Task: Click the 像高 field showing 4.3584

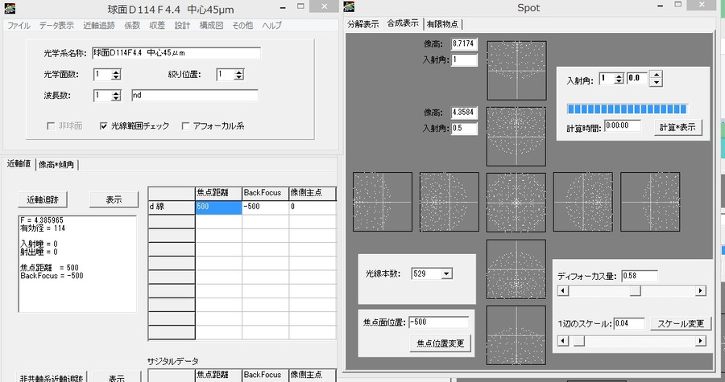Action: 464,113
